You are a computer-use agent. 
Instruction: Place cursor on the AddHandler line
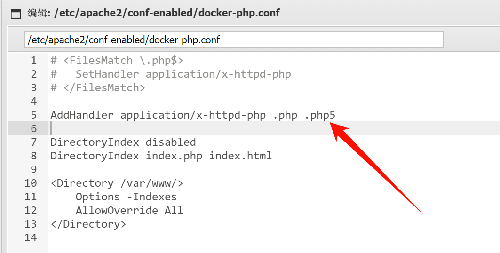point(193,115)
